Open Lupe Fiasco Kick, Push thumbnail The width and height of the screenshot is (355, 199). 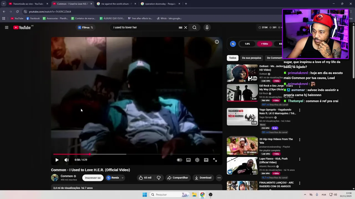click(242, 166)
